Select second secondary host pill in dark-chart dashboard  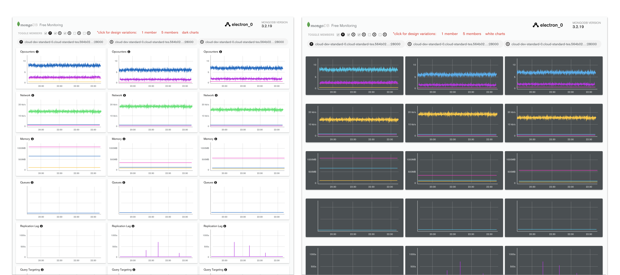click(x=552, y=44)
